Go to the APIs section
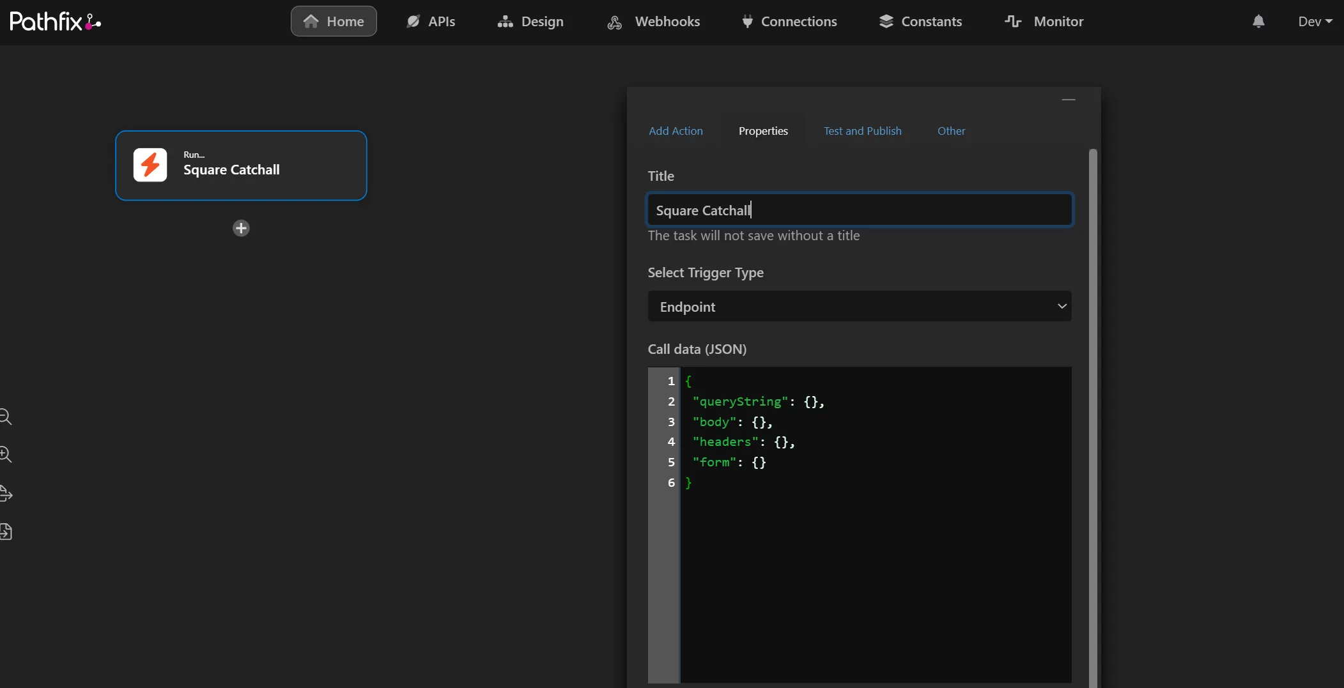The height and width of the screenshot is (688, 1344). (x=431, y=21)
